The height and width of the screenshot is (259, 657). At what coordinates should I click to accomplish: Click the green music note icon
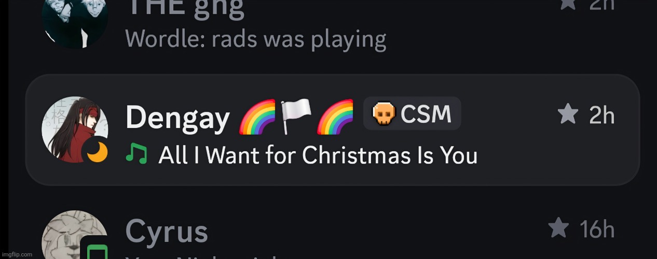pos(137,154)
